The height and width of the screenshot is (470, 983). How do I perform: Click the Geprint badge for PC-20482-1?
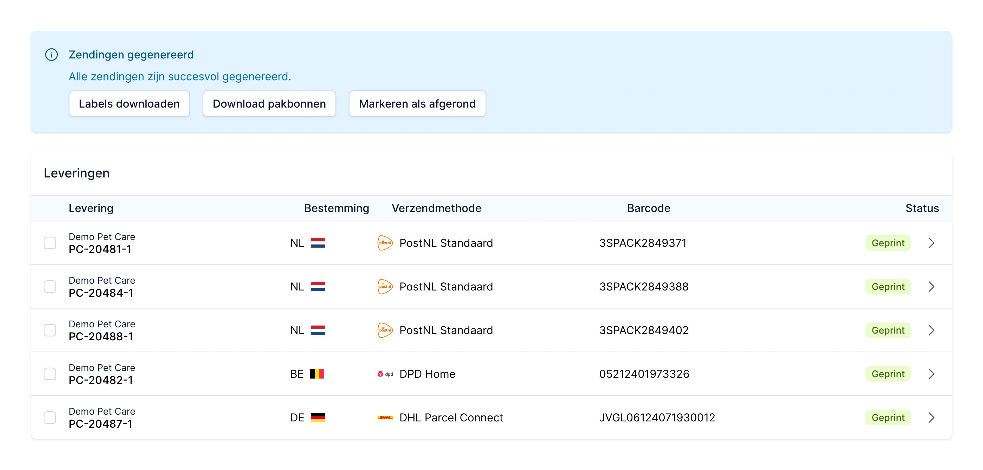click(x=888, y=374)
